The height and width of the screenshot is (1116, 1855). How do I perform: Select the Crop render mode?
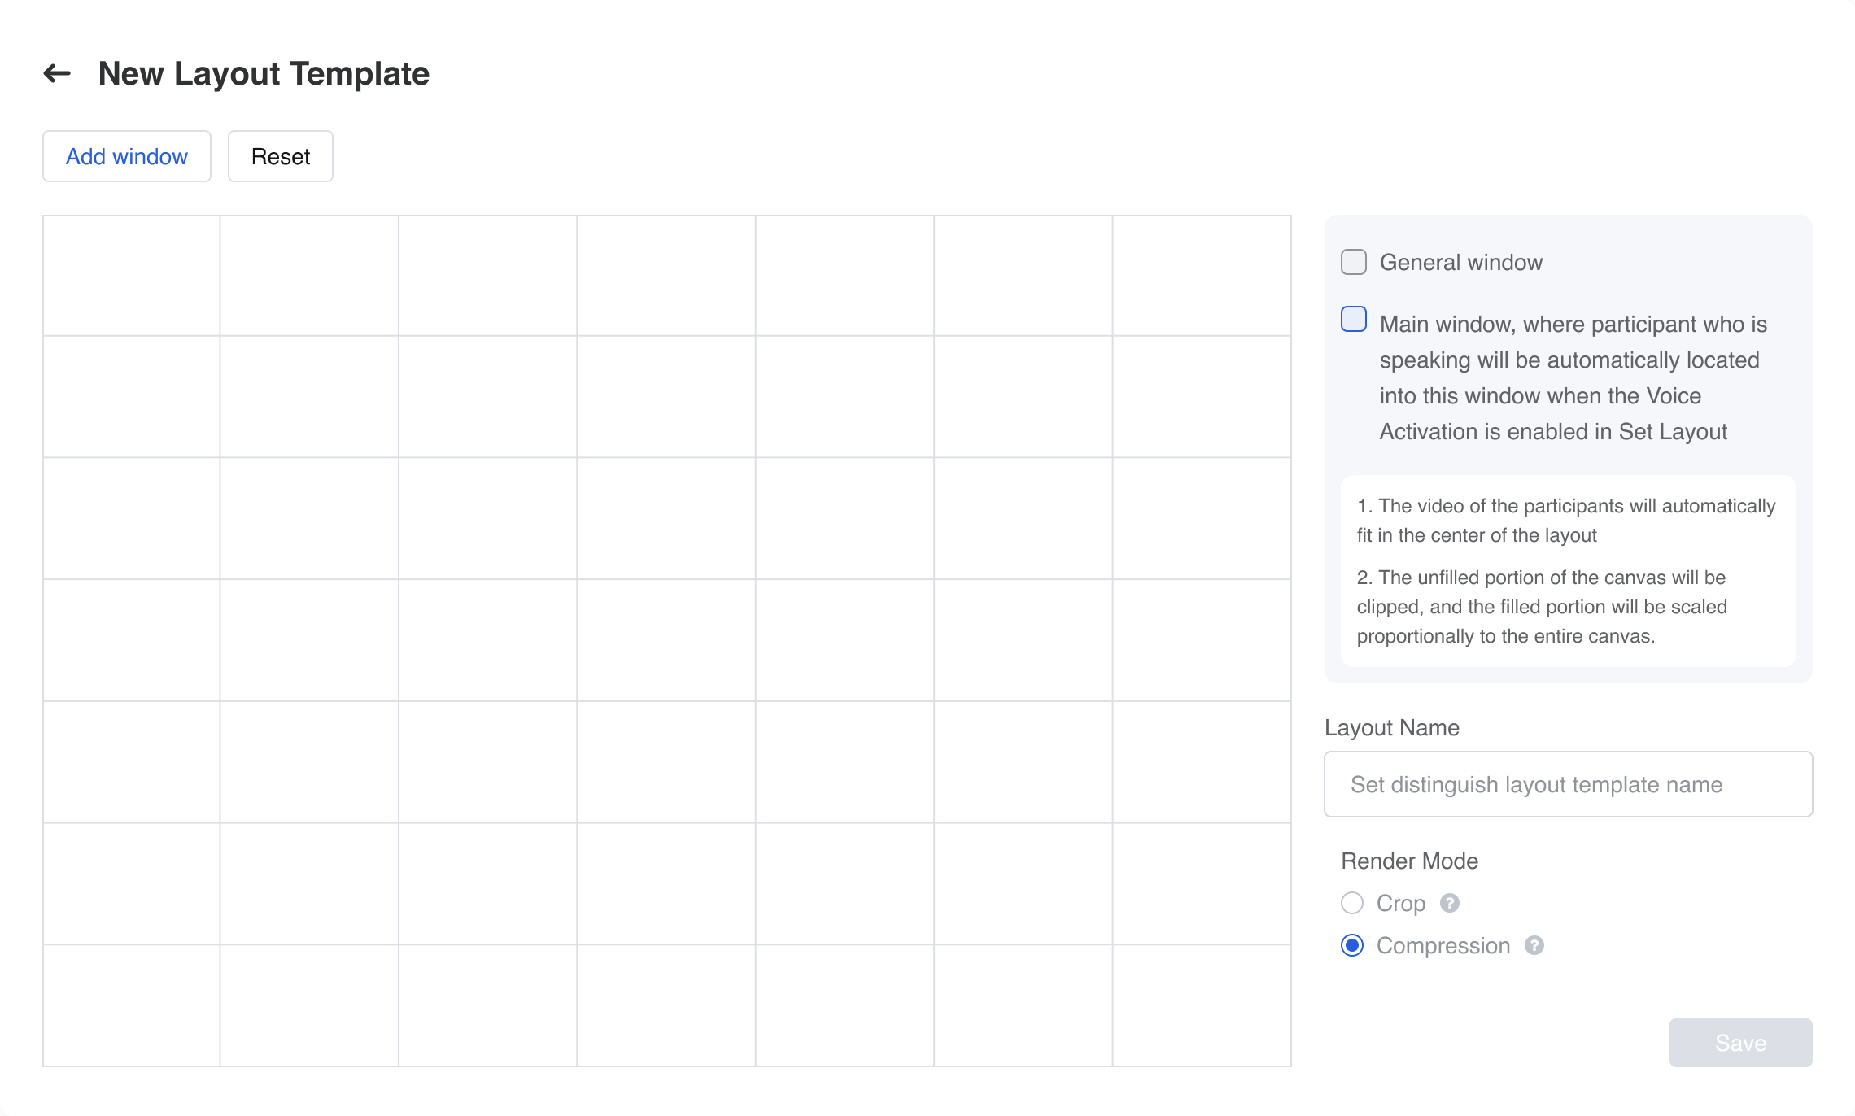click(x=1352, y=903)
